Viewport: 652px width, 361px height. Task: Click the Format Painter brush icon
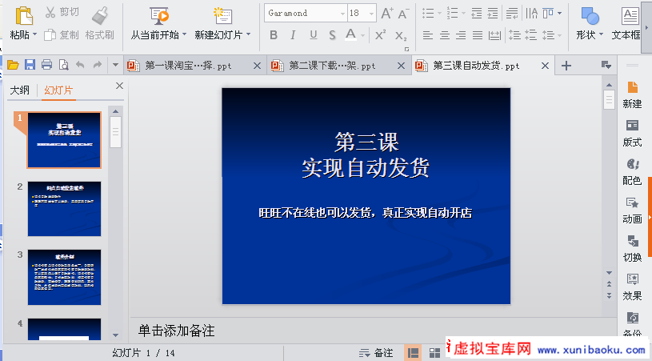(x=100, y=15)
